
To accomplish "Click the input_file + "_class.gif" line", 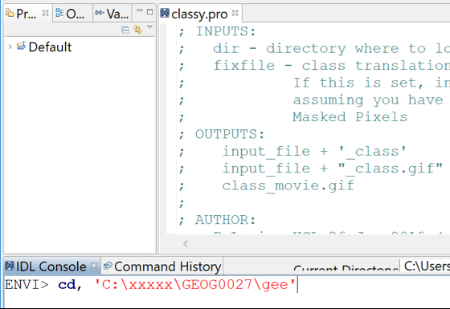I will tap(333, 169).
